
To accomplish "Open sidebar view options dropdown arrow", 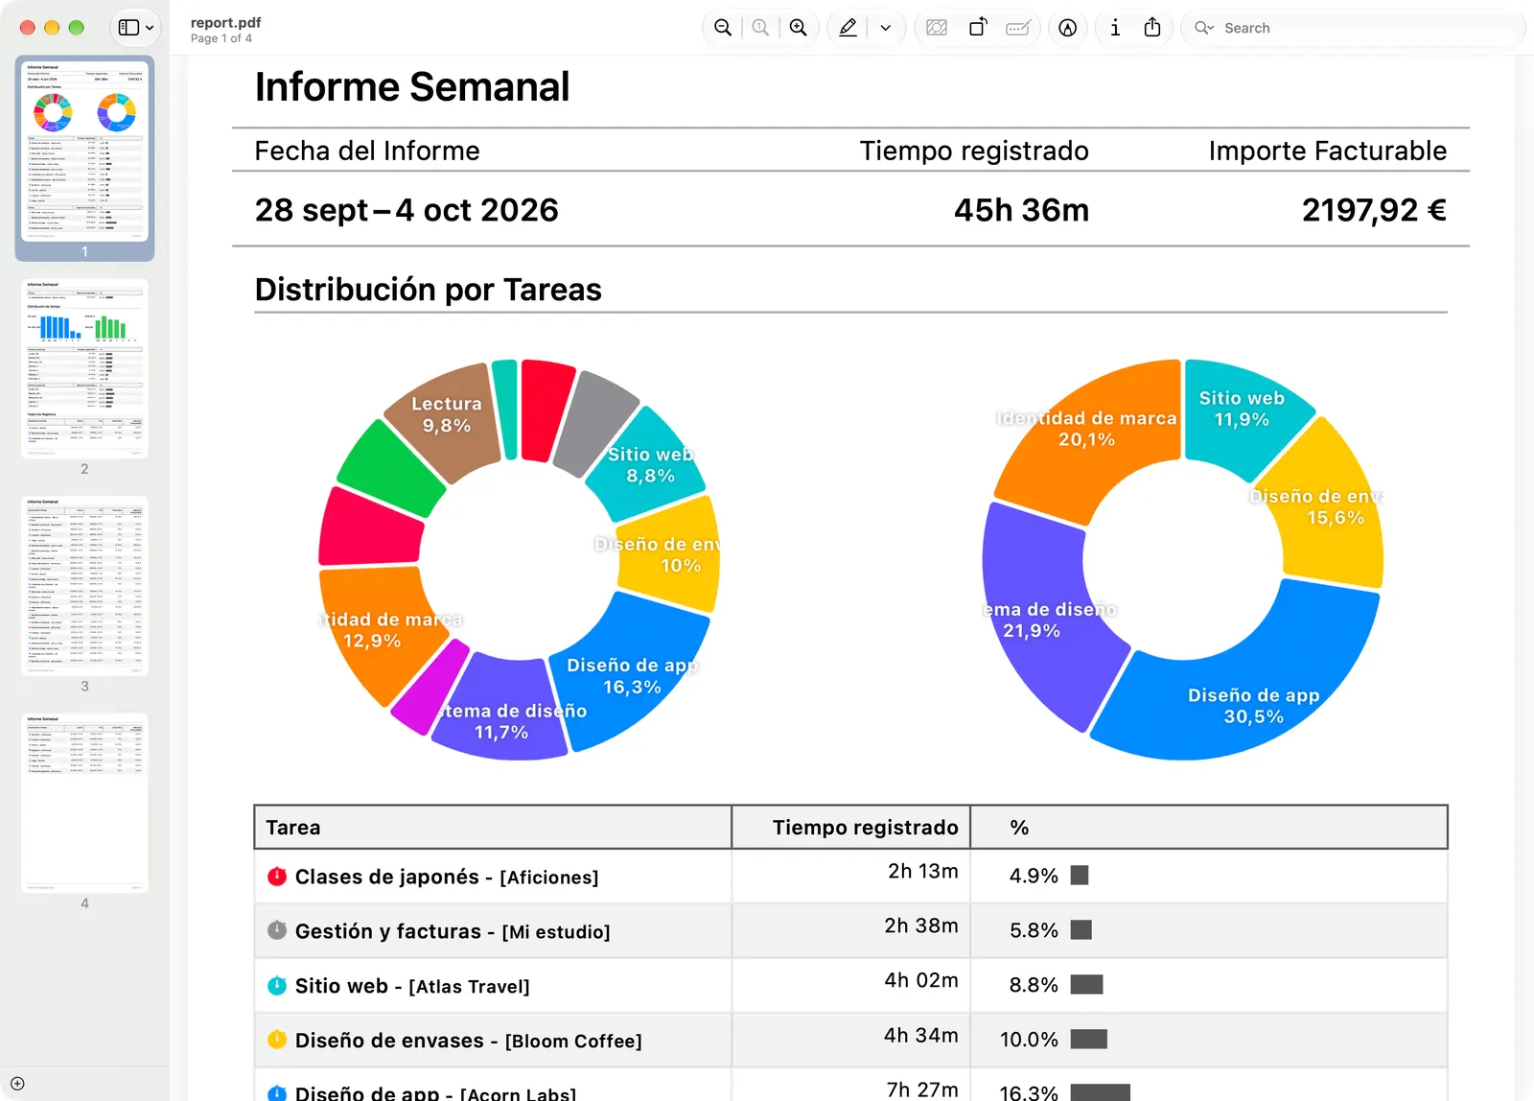I will [150, 28].
